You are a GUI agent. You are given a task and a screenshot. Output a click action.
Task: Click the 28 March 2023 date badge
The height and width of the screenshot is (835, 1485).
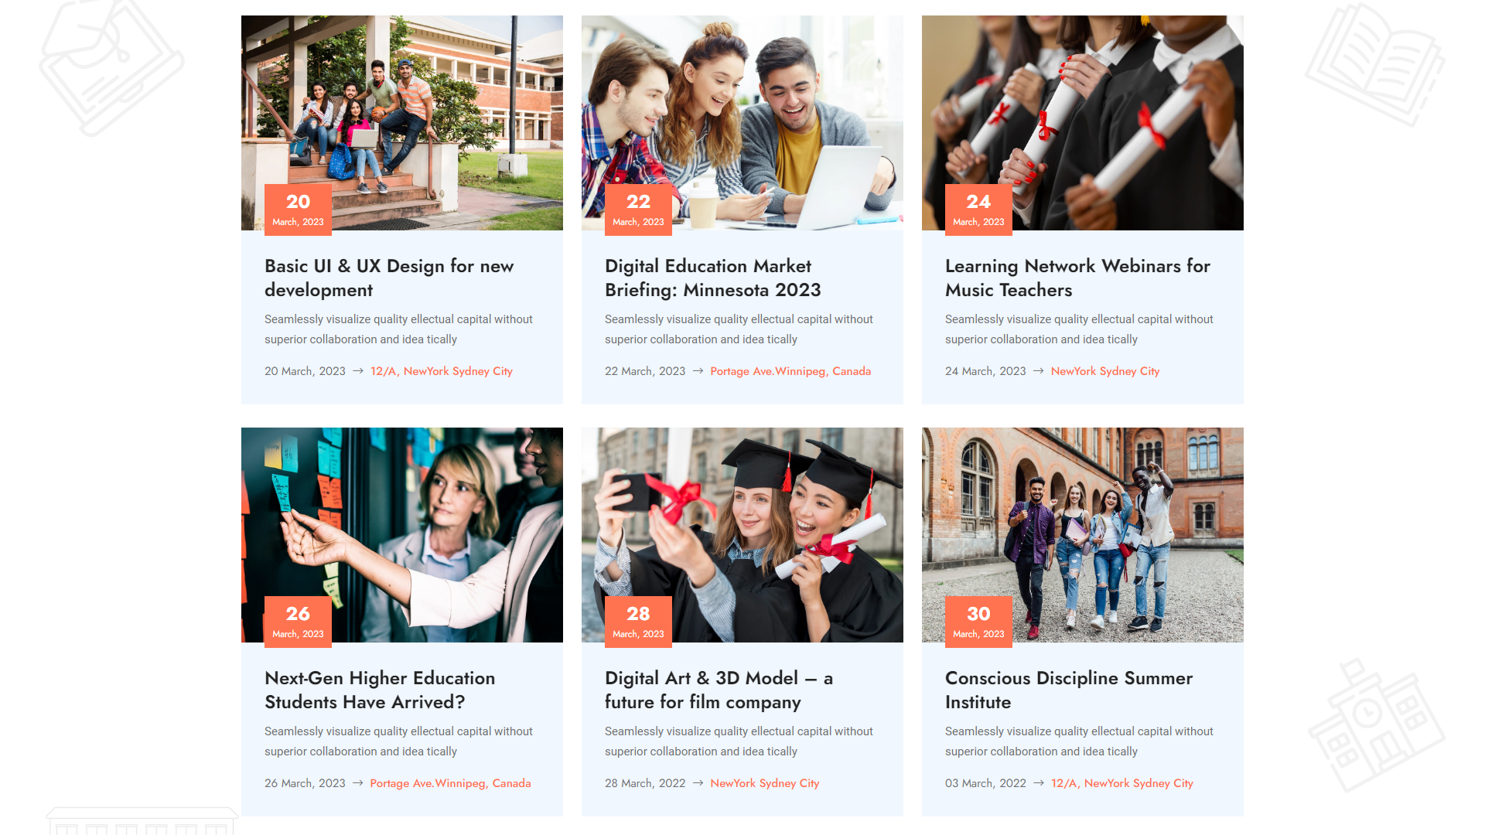(638, 621)
